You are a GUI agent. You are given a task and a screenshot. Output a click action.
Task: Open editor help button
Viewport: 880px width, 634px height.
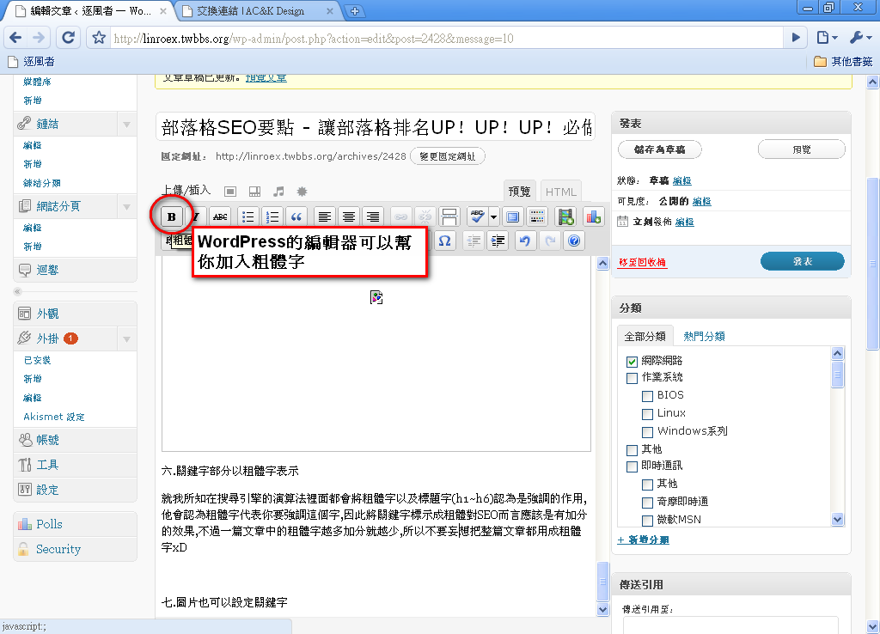click(x=574, y=241)
